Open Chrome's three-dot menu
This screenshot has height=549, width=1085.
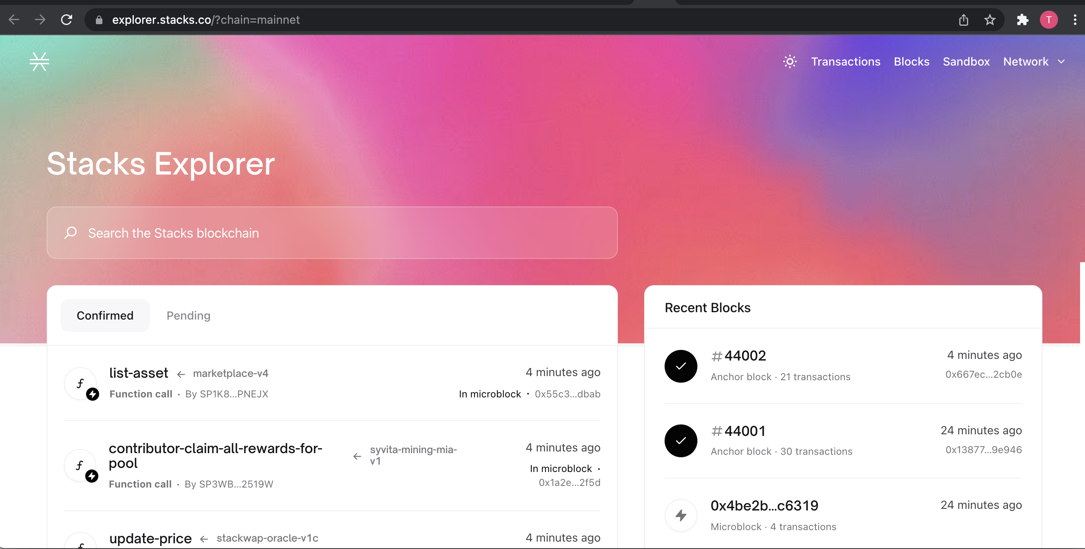(1075, 20)
